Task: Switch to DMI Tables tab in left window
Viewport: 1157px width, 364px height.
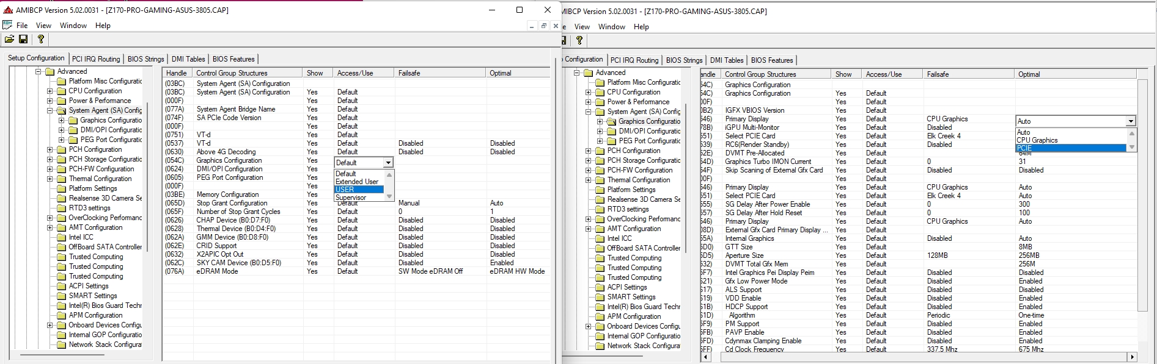Action: 188,59
